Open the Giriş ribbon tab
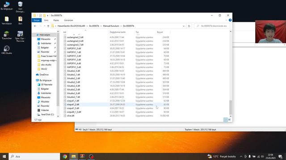 (x=46, y=20)
